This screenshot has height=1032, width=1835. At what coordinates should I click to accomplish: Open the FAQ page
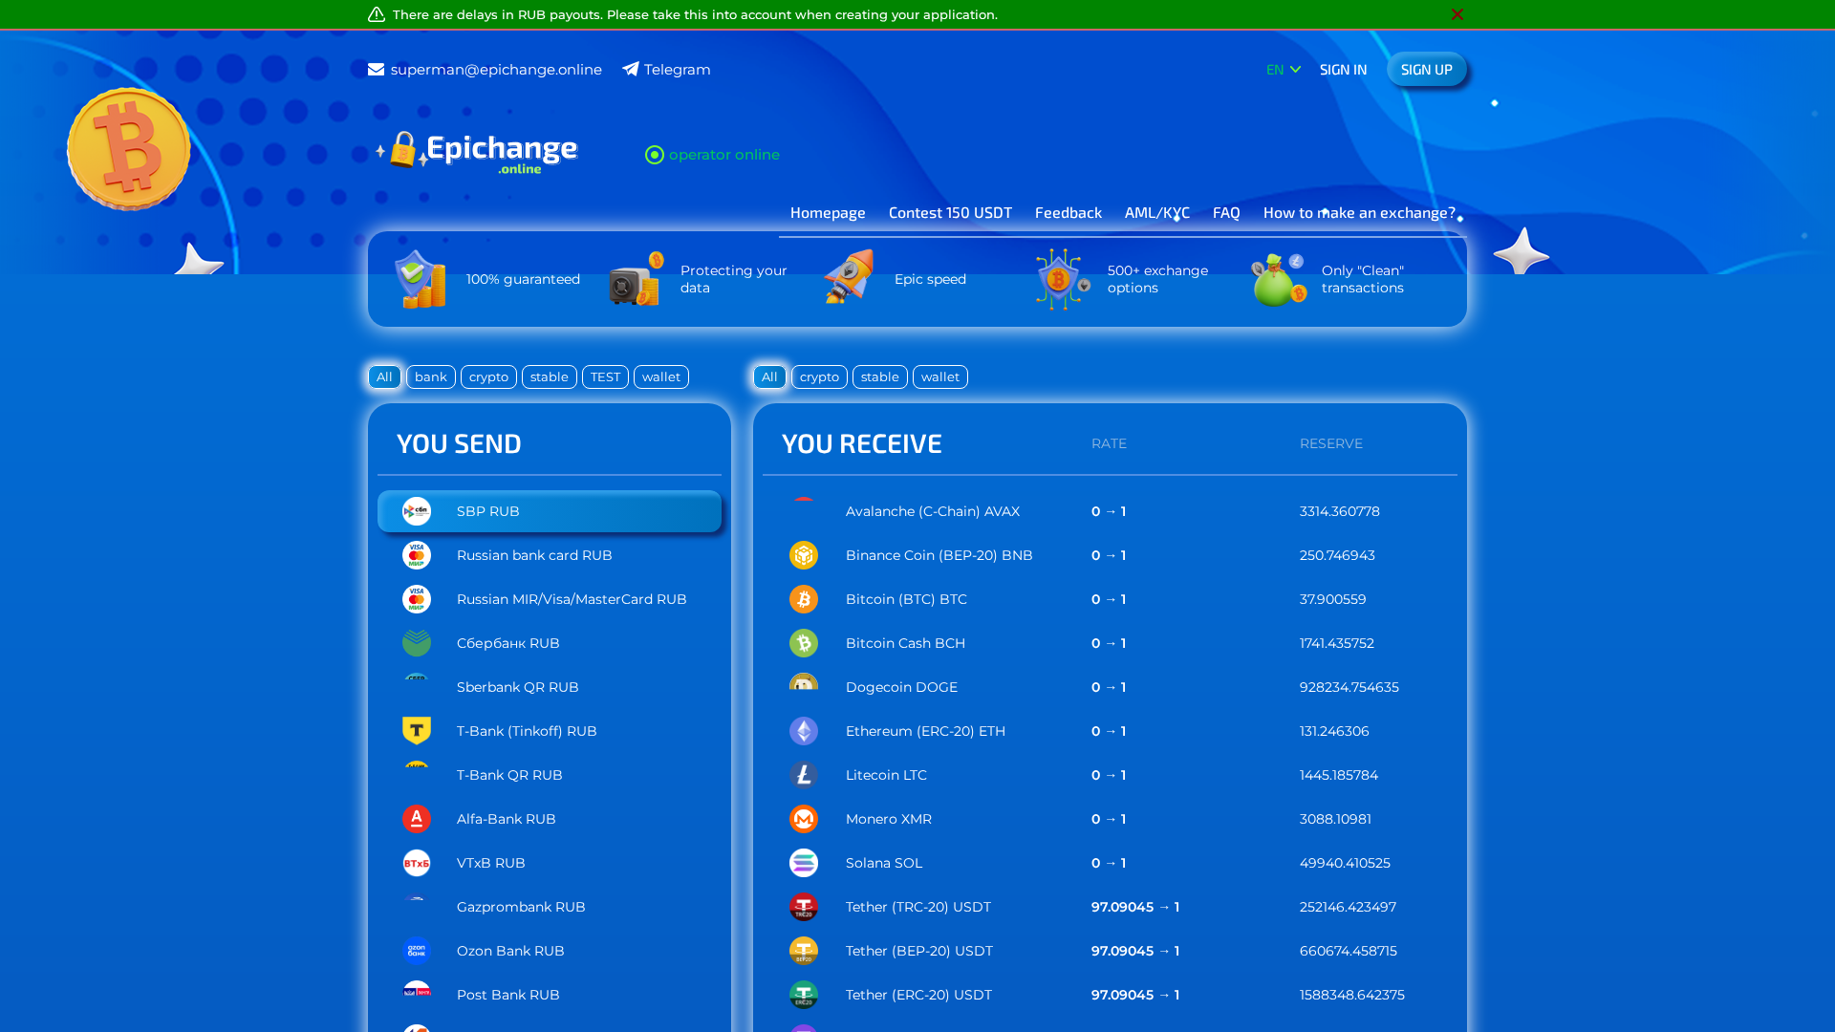click(x=1226, y=213)
